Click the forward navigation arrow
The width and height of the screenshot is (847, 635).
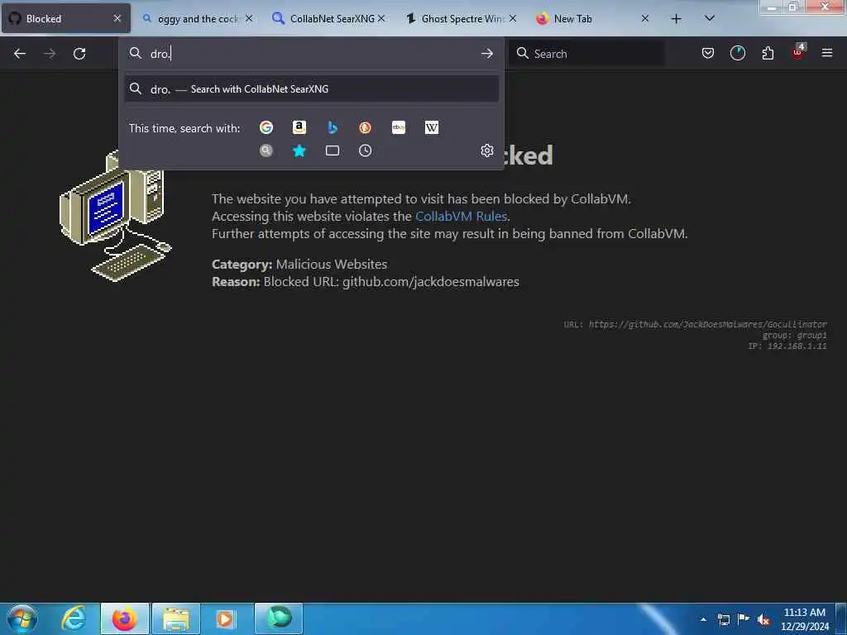tap(49, 54)
